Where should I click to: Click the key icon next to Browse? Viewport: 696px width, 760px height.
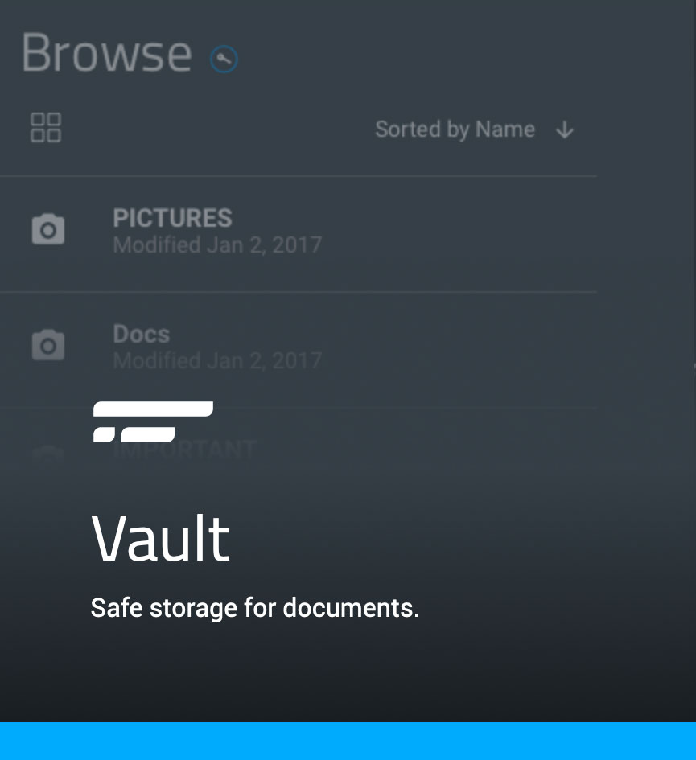click(x=224, y=60)
